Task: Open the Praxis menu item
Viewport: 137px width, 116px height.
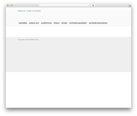Action: [56, 23]
